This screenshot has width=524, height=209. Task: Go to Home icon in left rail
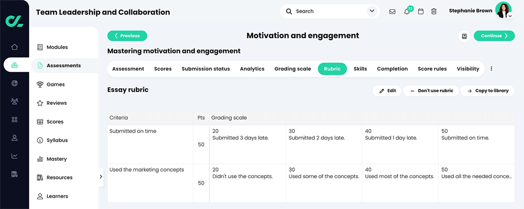[15, 47]
